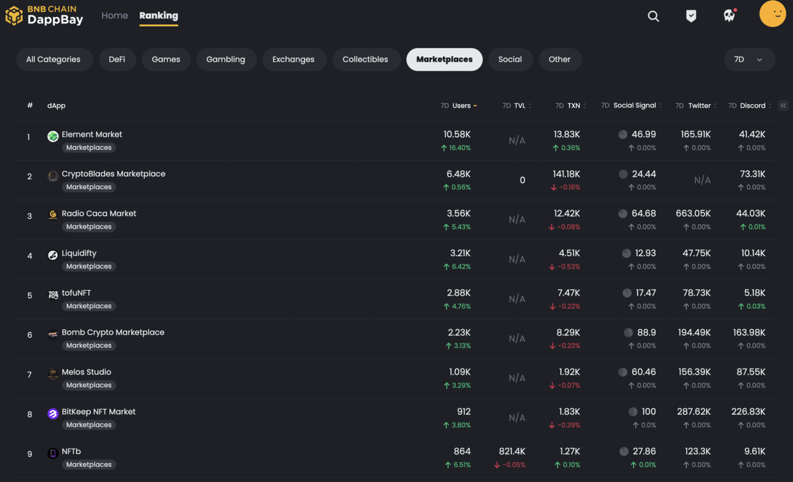Filter by Other category
Image resolution: width=793 pixels, height=482 pixels.
click(559, 59)
